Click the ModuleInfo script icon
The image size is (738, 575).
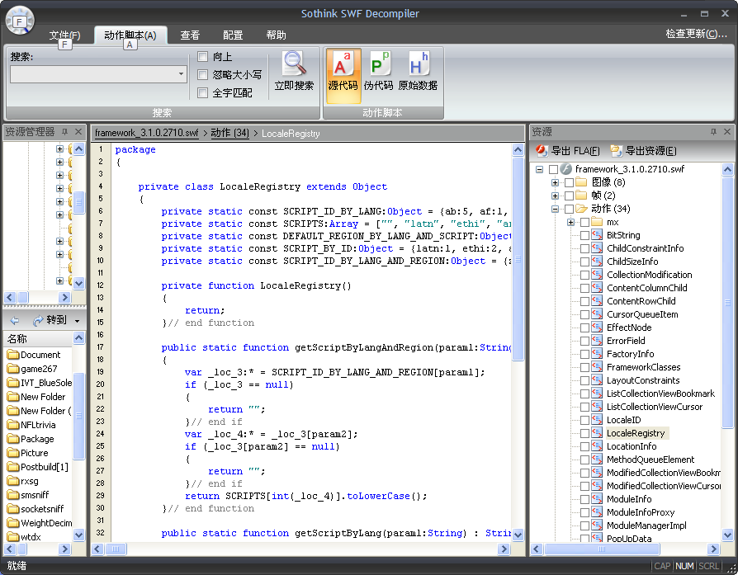pos(598,499)
